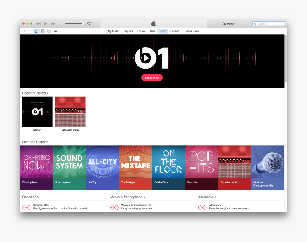Switch to New tab
Viewport: 307px width, 242px height.
click(x=152, y=31)
